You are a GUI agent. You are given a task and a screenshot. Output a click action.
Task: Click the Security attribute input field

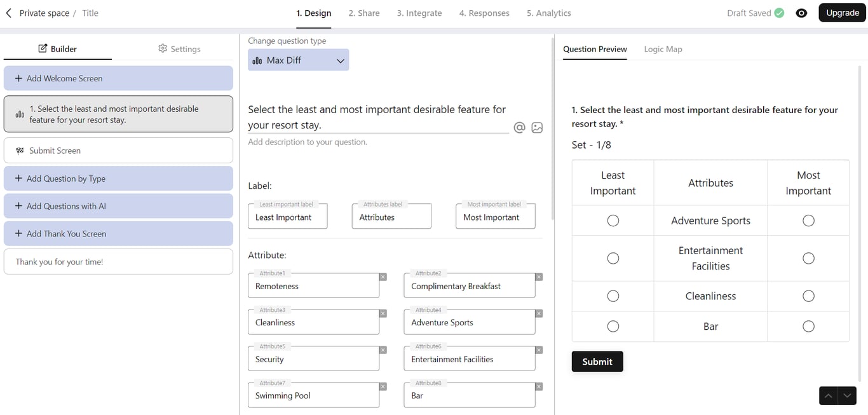[x=313, y=360]
